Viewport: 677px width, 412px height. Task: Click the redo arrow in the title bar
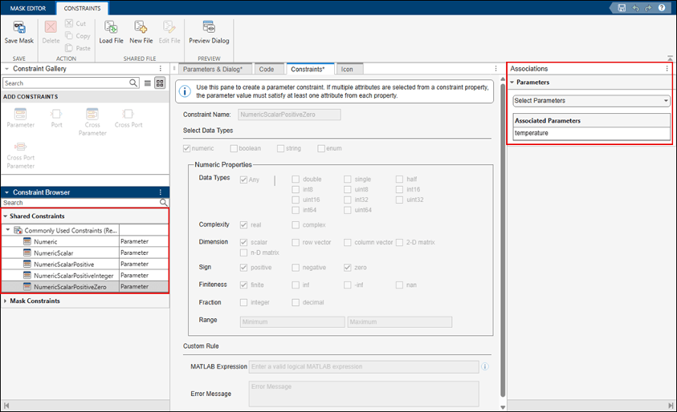point(648,8)
